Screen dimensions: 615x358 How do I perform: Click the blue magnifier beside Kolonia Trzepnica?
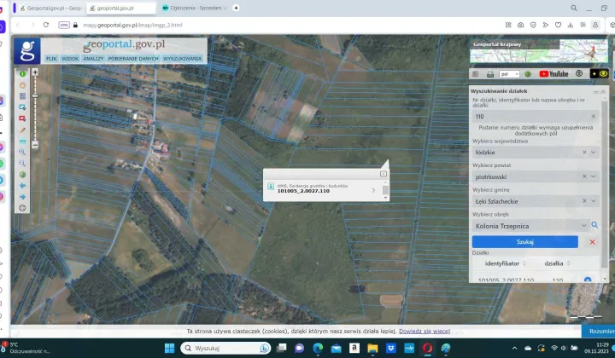click(594, 225)
